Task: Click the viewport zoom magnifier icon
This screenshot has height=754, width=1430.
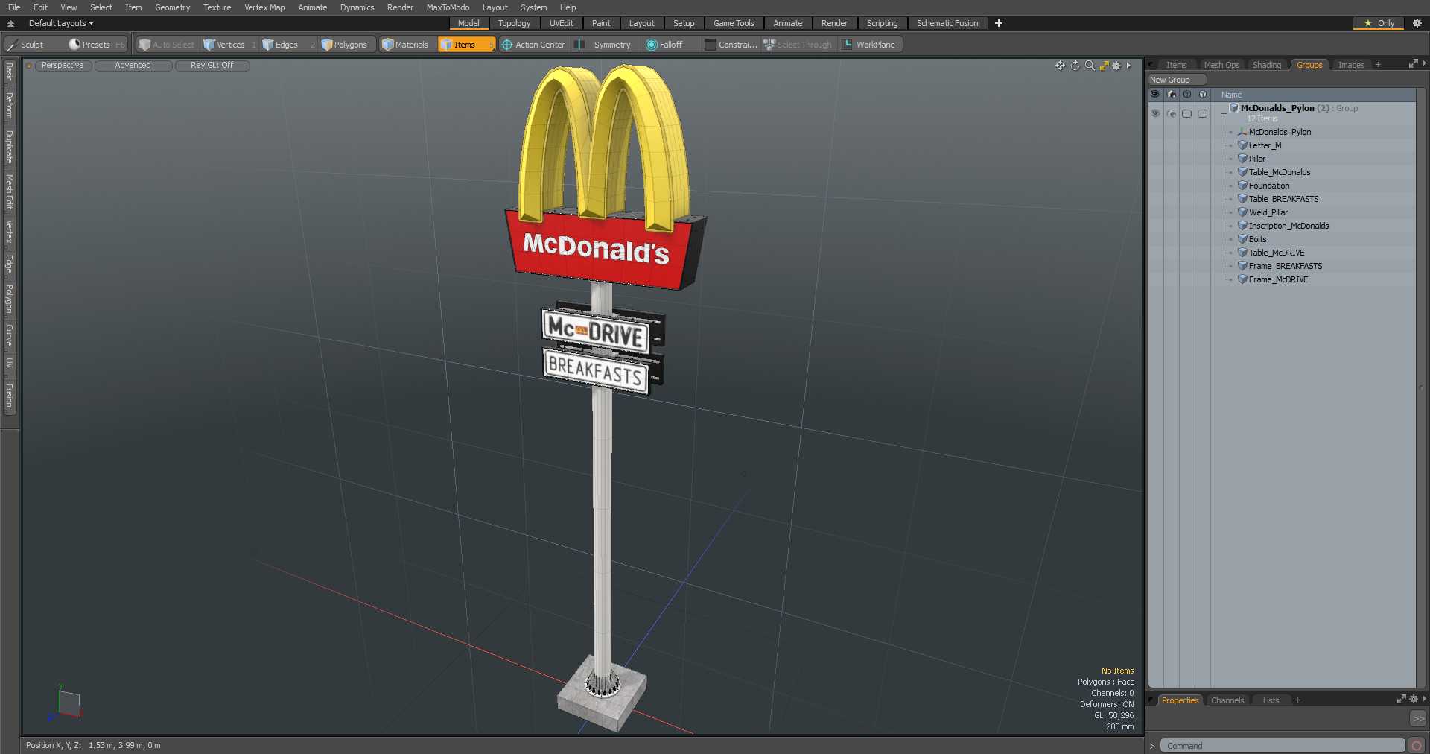Action: tap(1090, 66)
